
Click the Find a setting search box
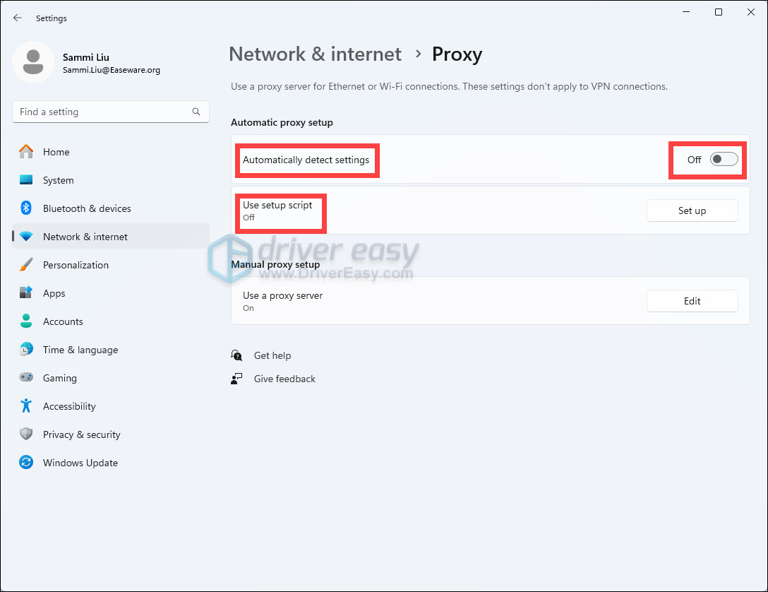point(111,112)
